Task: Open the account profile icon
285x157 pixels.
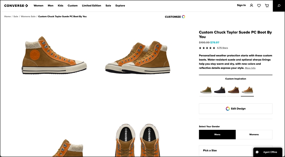Action: [251, 6]
